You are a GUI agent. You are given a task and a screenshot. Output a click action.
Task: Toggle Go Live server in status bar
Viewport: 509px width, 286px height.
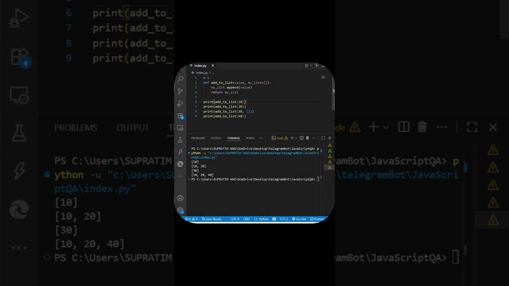coord(299,219)
